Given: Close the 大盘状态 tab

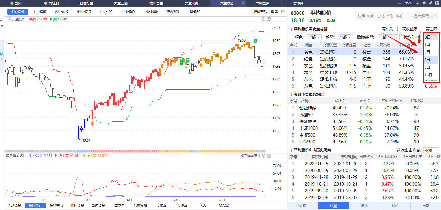Looking at the screenshot, I should (x=243, y=3).
